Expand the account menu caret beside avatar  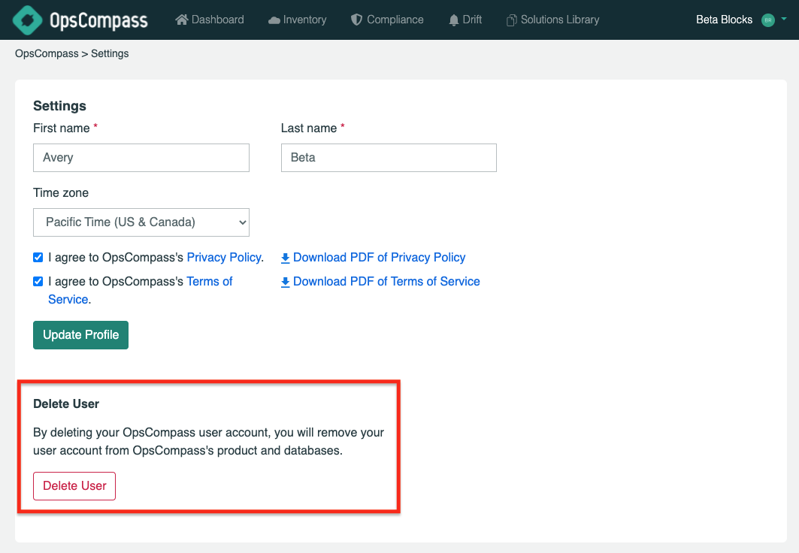pos(785,20)
